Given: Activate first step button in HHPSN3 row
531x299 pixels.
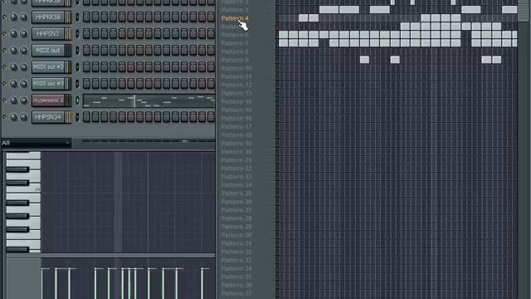Looking at the screenshot, I should tap(86, 33).
